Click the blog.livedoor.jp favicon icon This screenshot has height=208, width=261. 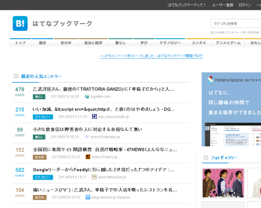[x=88, y=197]
